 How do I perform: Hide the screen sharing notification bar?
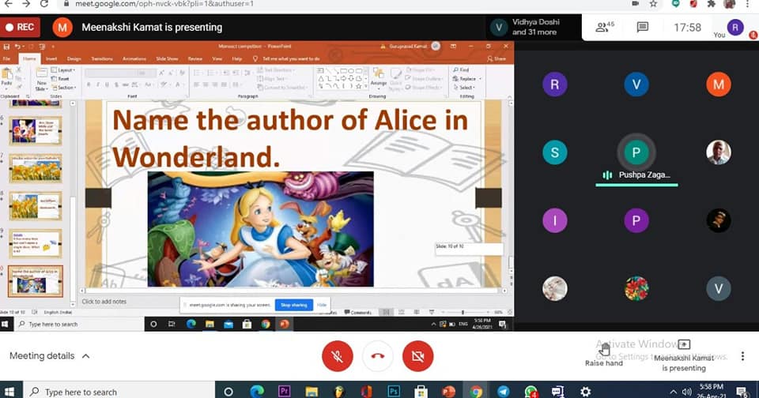pyautogui.click(x=322, y=305)
